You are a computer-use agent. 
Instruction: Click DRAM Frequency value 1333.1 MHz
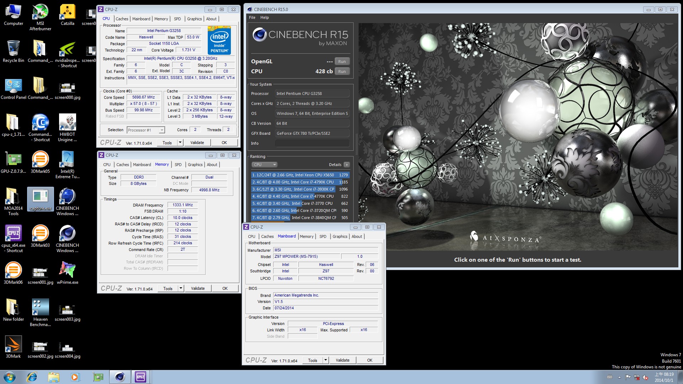[x=182, y=205]
